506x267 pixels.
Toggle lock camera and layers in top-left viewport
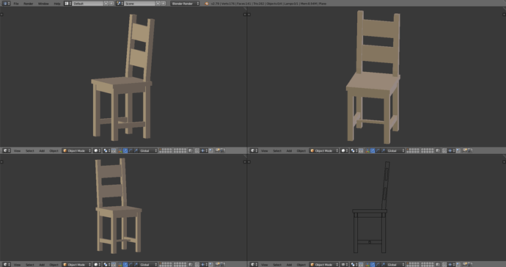tap(191, 150)
